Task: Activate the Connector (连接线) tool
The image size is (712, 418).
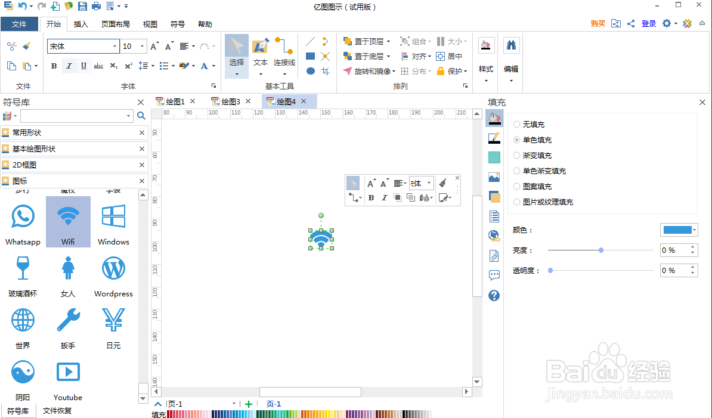Action: click(284, 55)
